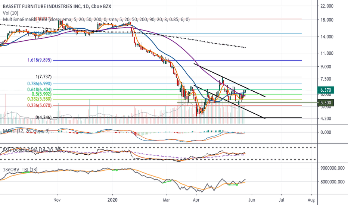Click the 4.200 price axis value
The height and width of the screenshot is (205, 348).
327,119
